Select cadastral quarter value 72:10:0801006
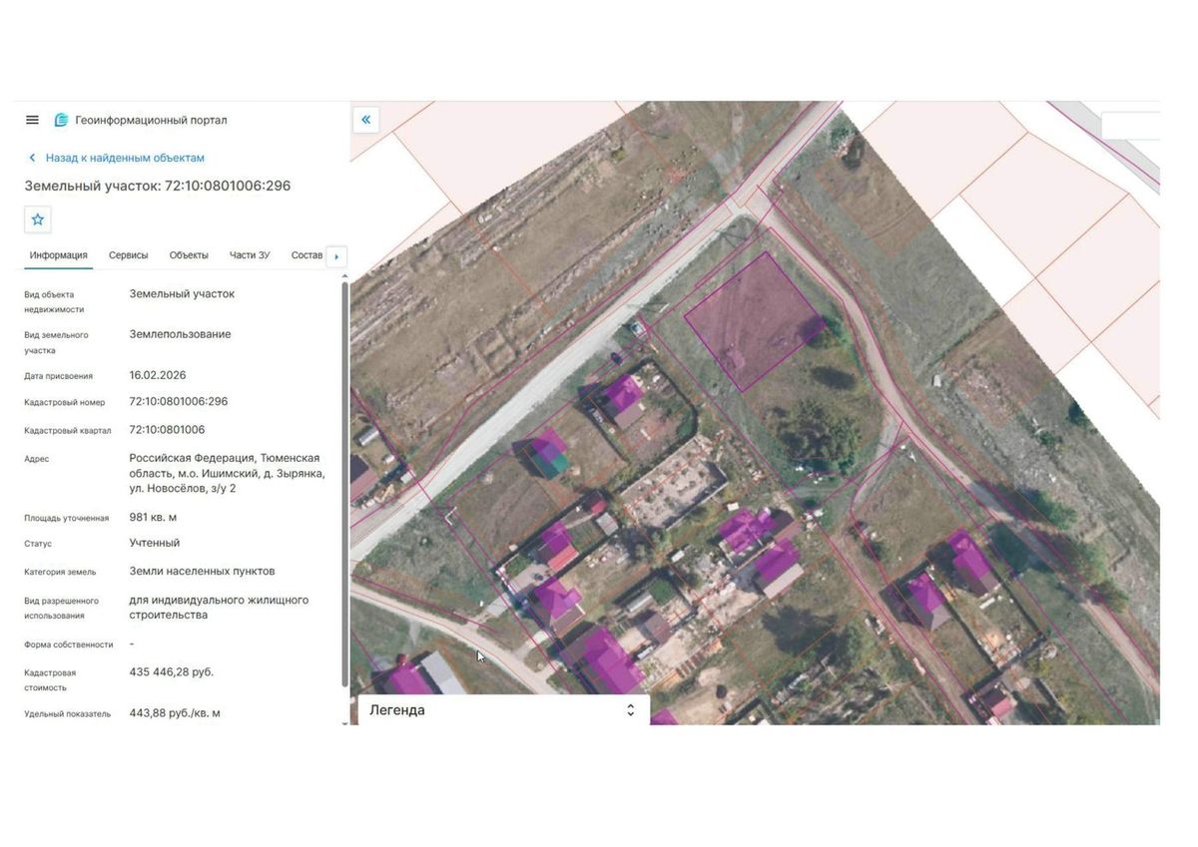Screen dimensions: 1198x847 point(167,430)
